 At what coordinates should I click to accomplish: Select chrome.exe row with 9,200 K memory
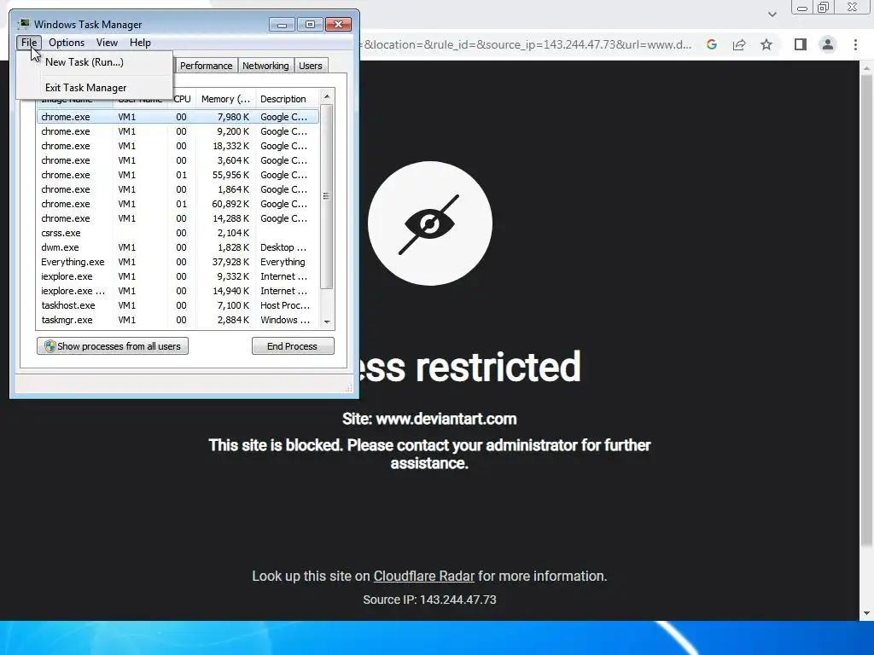tap(178, 131)
